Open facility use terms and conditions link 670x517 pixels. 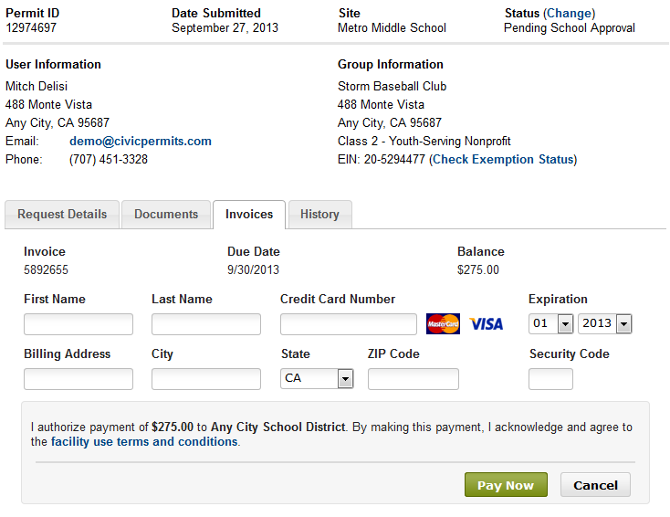coord(144,442)
